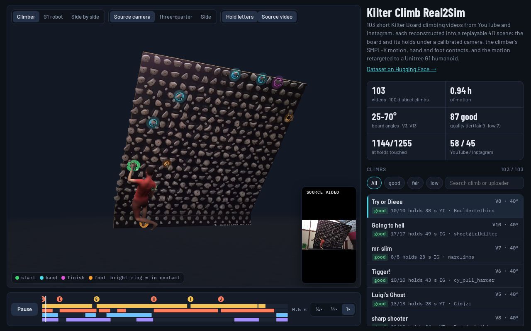
Task: Click the Search climb or uploader field
Action: (x=485, y=183)
